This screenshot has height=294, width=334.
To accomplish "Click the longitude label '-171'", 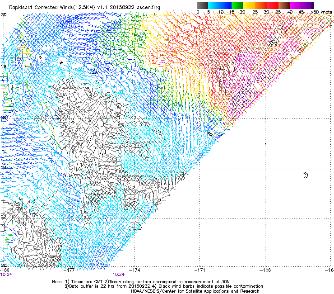I will pos(199,270).
